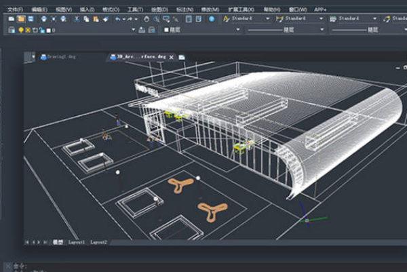Click the Undo arrow icon
407x272 pixels.
(x=119, y=19)
